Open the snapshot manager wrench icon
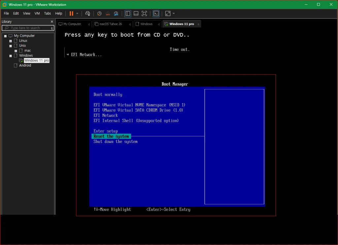Screen dimensions: 338x245 [x=116, y=13]
